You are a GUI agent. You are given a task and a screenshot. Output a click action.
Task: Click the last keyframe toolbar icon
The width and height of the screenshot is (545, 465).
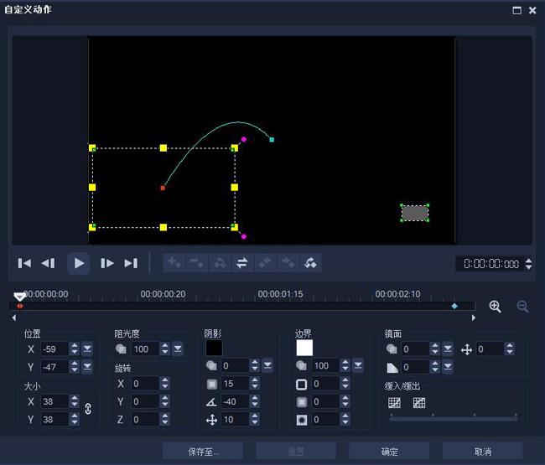click(x=310, y=263)
